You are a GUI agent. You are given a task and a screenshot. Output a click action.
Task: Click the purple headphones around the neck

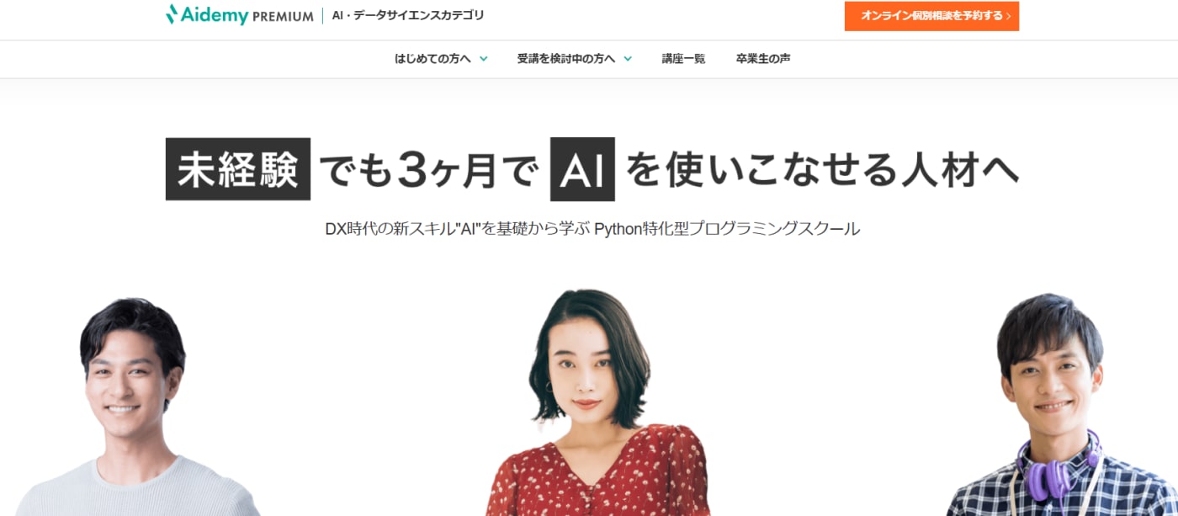(1058, 467)
